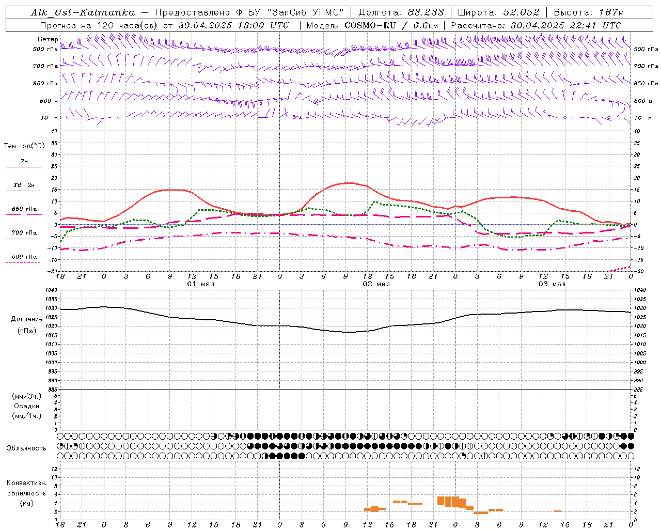
Task: Select the longitude value 83.233
Action: coord(426,12)
